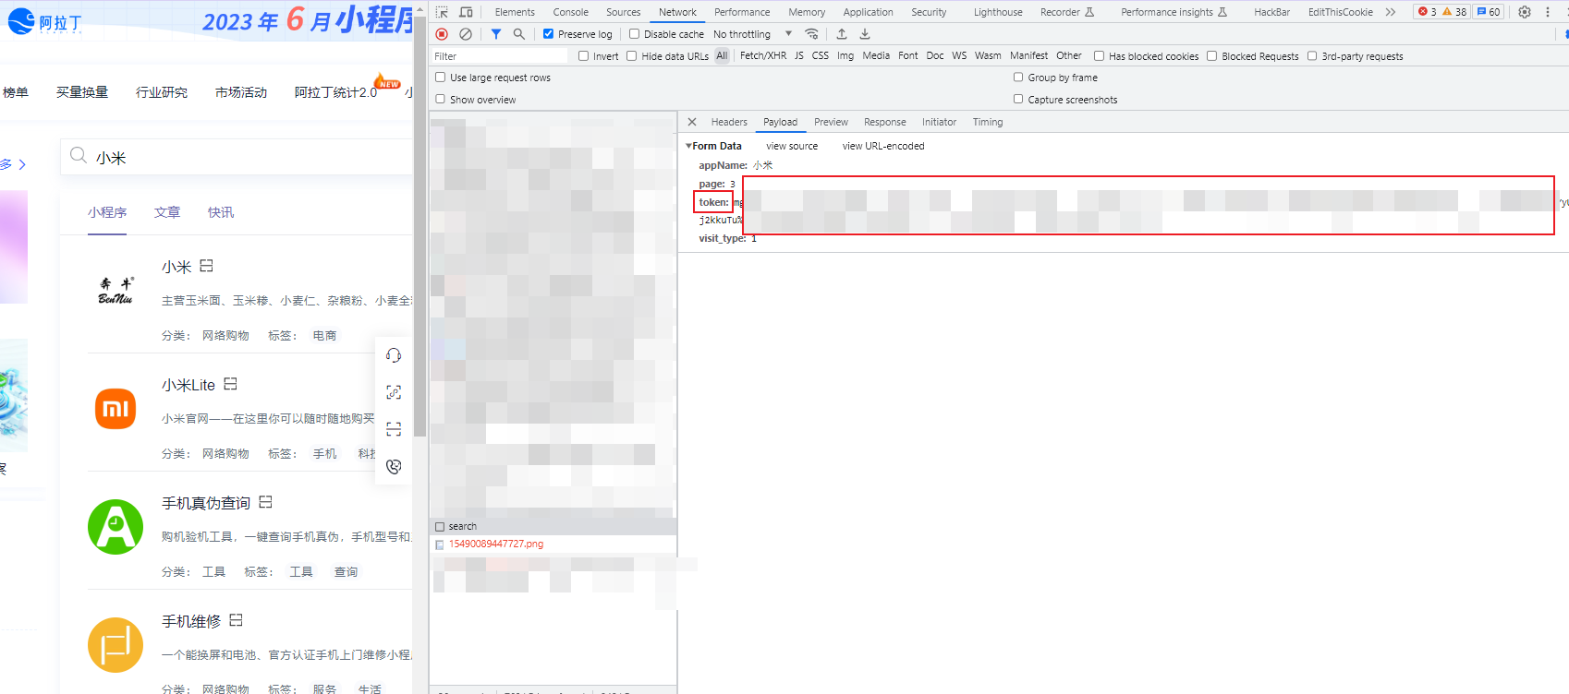The height and width of the screenshot is (694, 1569).
Task: Toggle the device toolbar icon
Action: pos(466,12)
